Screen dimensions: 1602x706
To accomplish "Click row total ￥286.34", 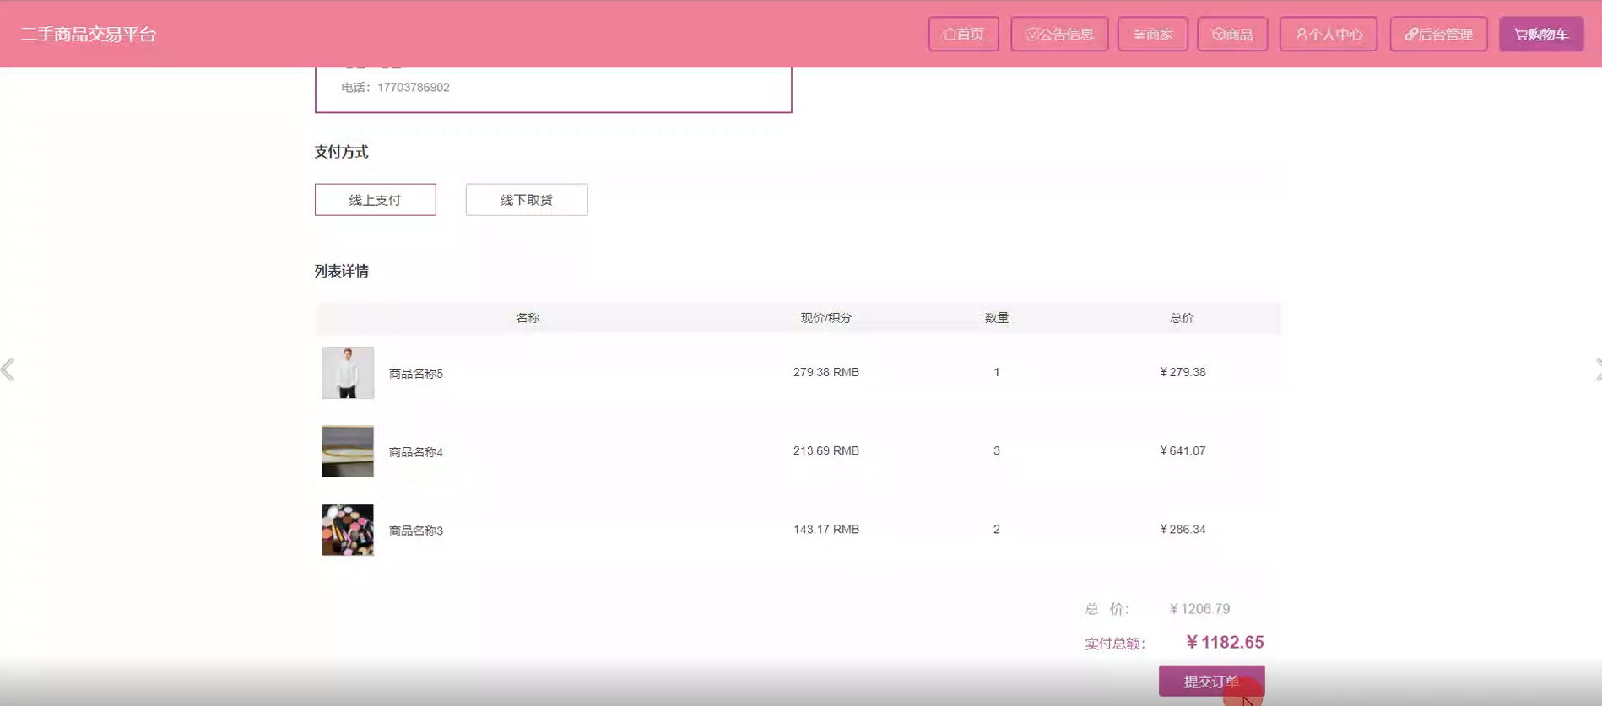I will 1183,529.
